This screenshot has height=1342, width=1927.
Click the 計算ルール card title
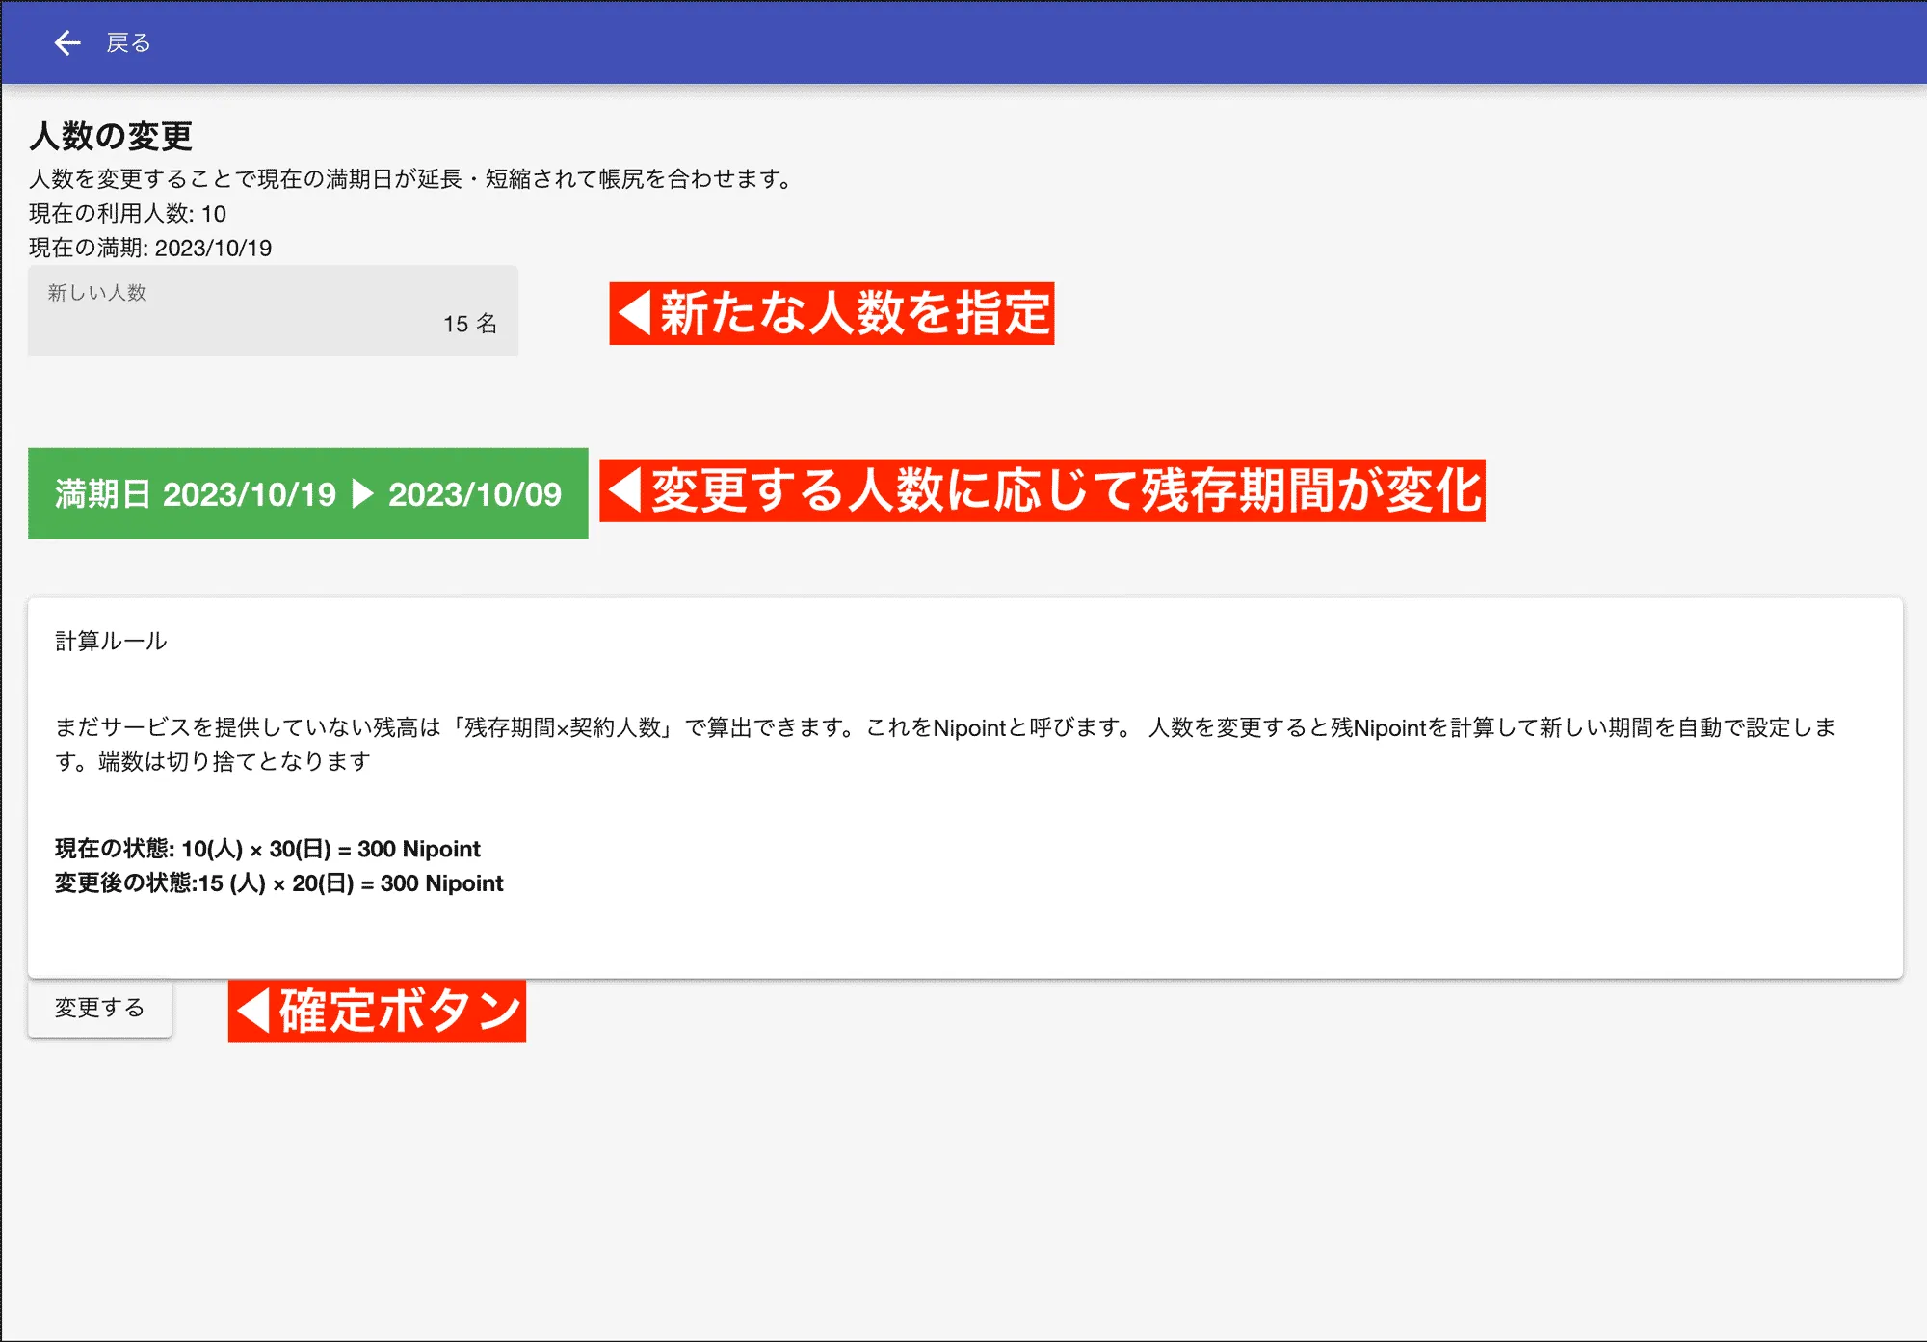[111, 637]
